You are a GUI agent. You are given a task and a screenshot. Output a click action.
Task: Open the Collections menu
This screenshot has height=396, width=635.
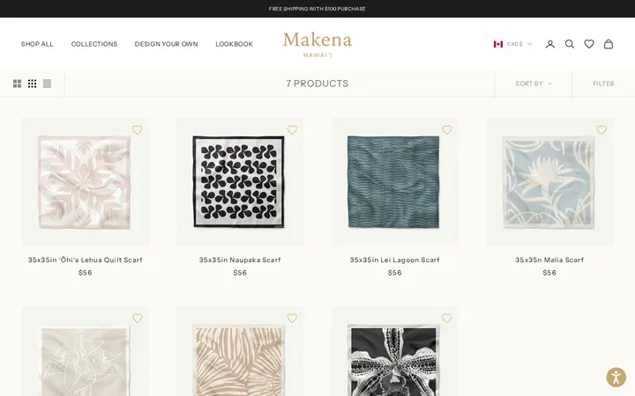point(94,44)
